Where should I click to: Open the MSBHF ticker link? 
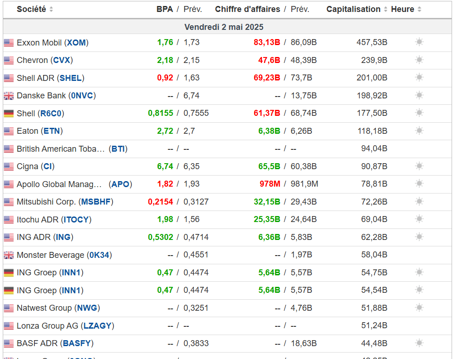(96, 202)
